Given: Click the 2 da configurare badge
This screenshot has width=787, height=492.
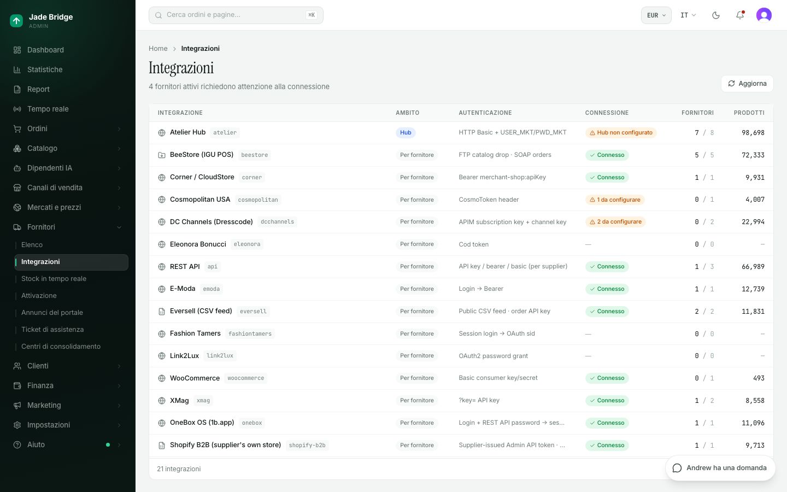Looking at the screenshot, I should (615, 222).
